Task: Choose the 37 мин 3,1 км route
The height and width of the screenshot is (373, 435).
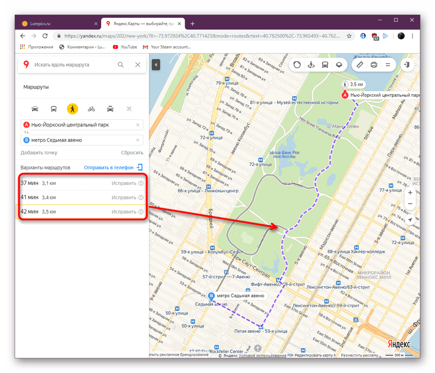Action: click(82, 183)
